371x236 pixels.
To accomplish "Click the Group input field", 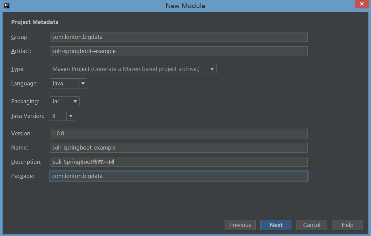I will pyautogui.click(x=178, y=37).
